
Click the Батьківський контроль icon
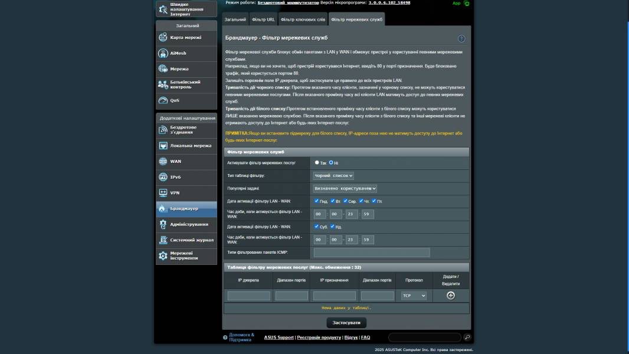tap(163, 84)
